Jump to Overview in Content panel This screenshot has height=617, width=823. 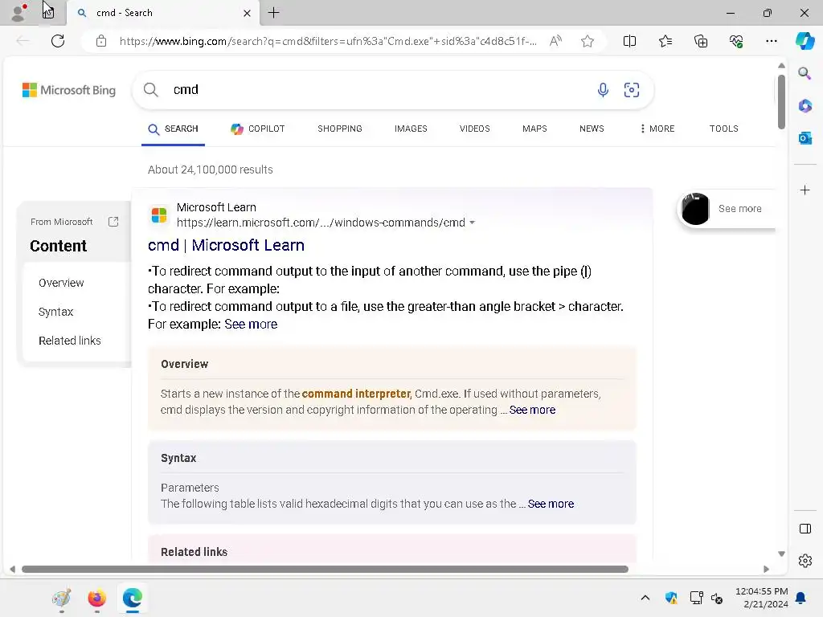(x=61, y=283)
